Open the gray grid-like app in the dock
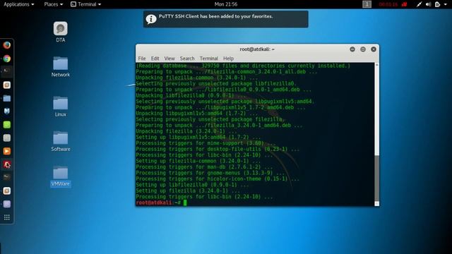The width and height of the screenshot is (452, 254). tap(7, 138)
